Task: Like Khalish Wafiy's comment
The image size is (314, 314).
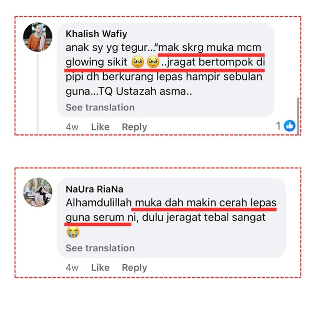Action: [100, 127]
